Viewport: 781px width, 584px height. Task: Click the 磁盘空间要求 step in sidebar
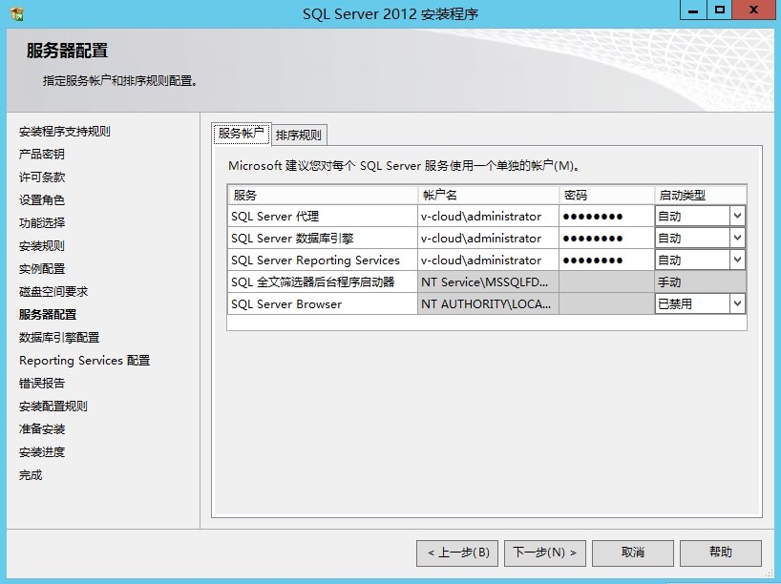click(x=53, y=292)
